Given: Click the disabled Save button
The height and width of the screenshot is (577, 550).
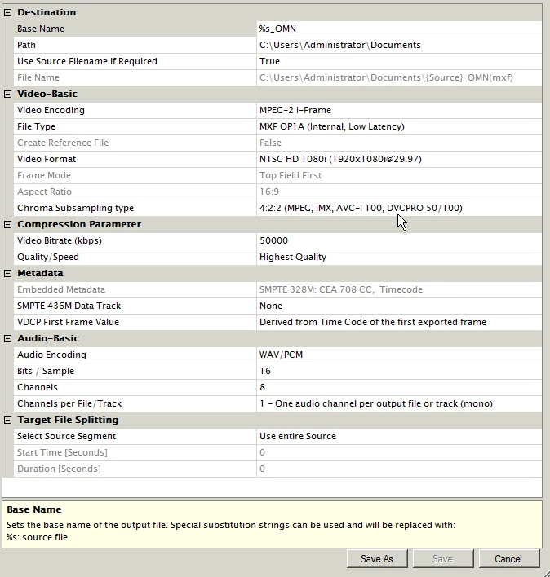Looking at the screenshot, I should pos(443,558).
